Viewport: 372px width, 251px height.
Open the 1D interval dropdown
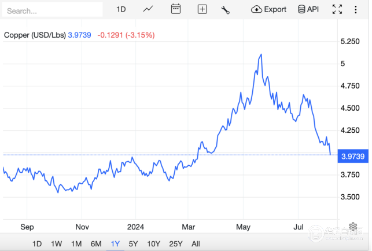[121, 9]
